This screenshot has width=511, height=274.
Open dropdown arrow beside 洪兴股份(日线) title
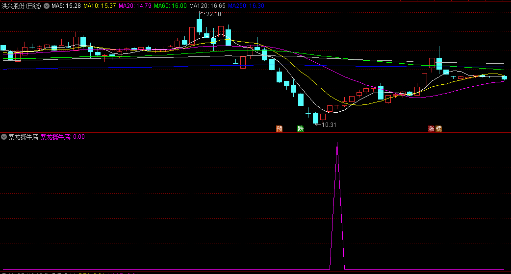click(47, 6)
